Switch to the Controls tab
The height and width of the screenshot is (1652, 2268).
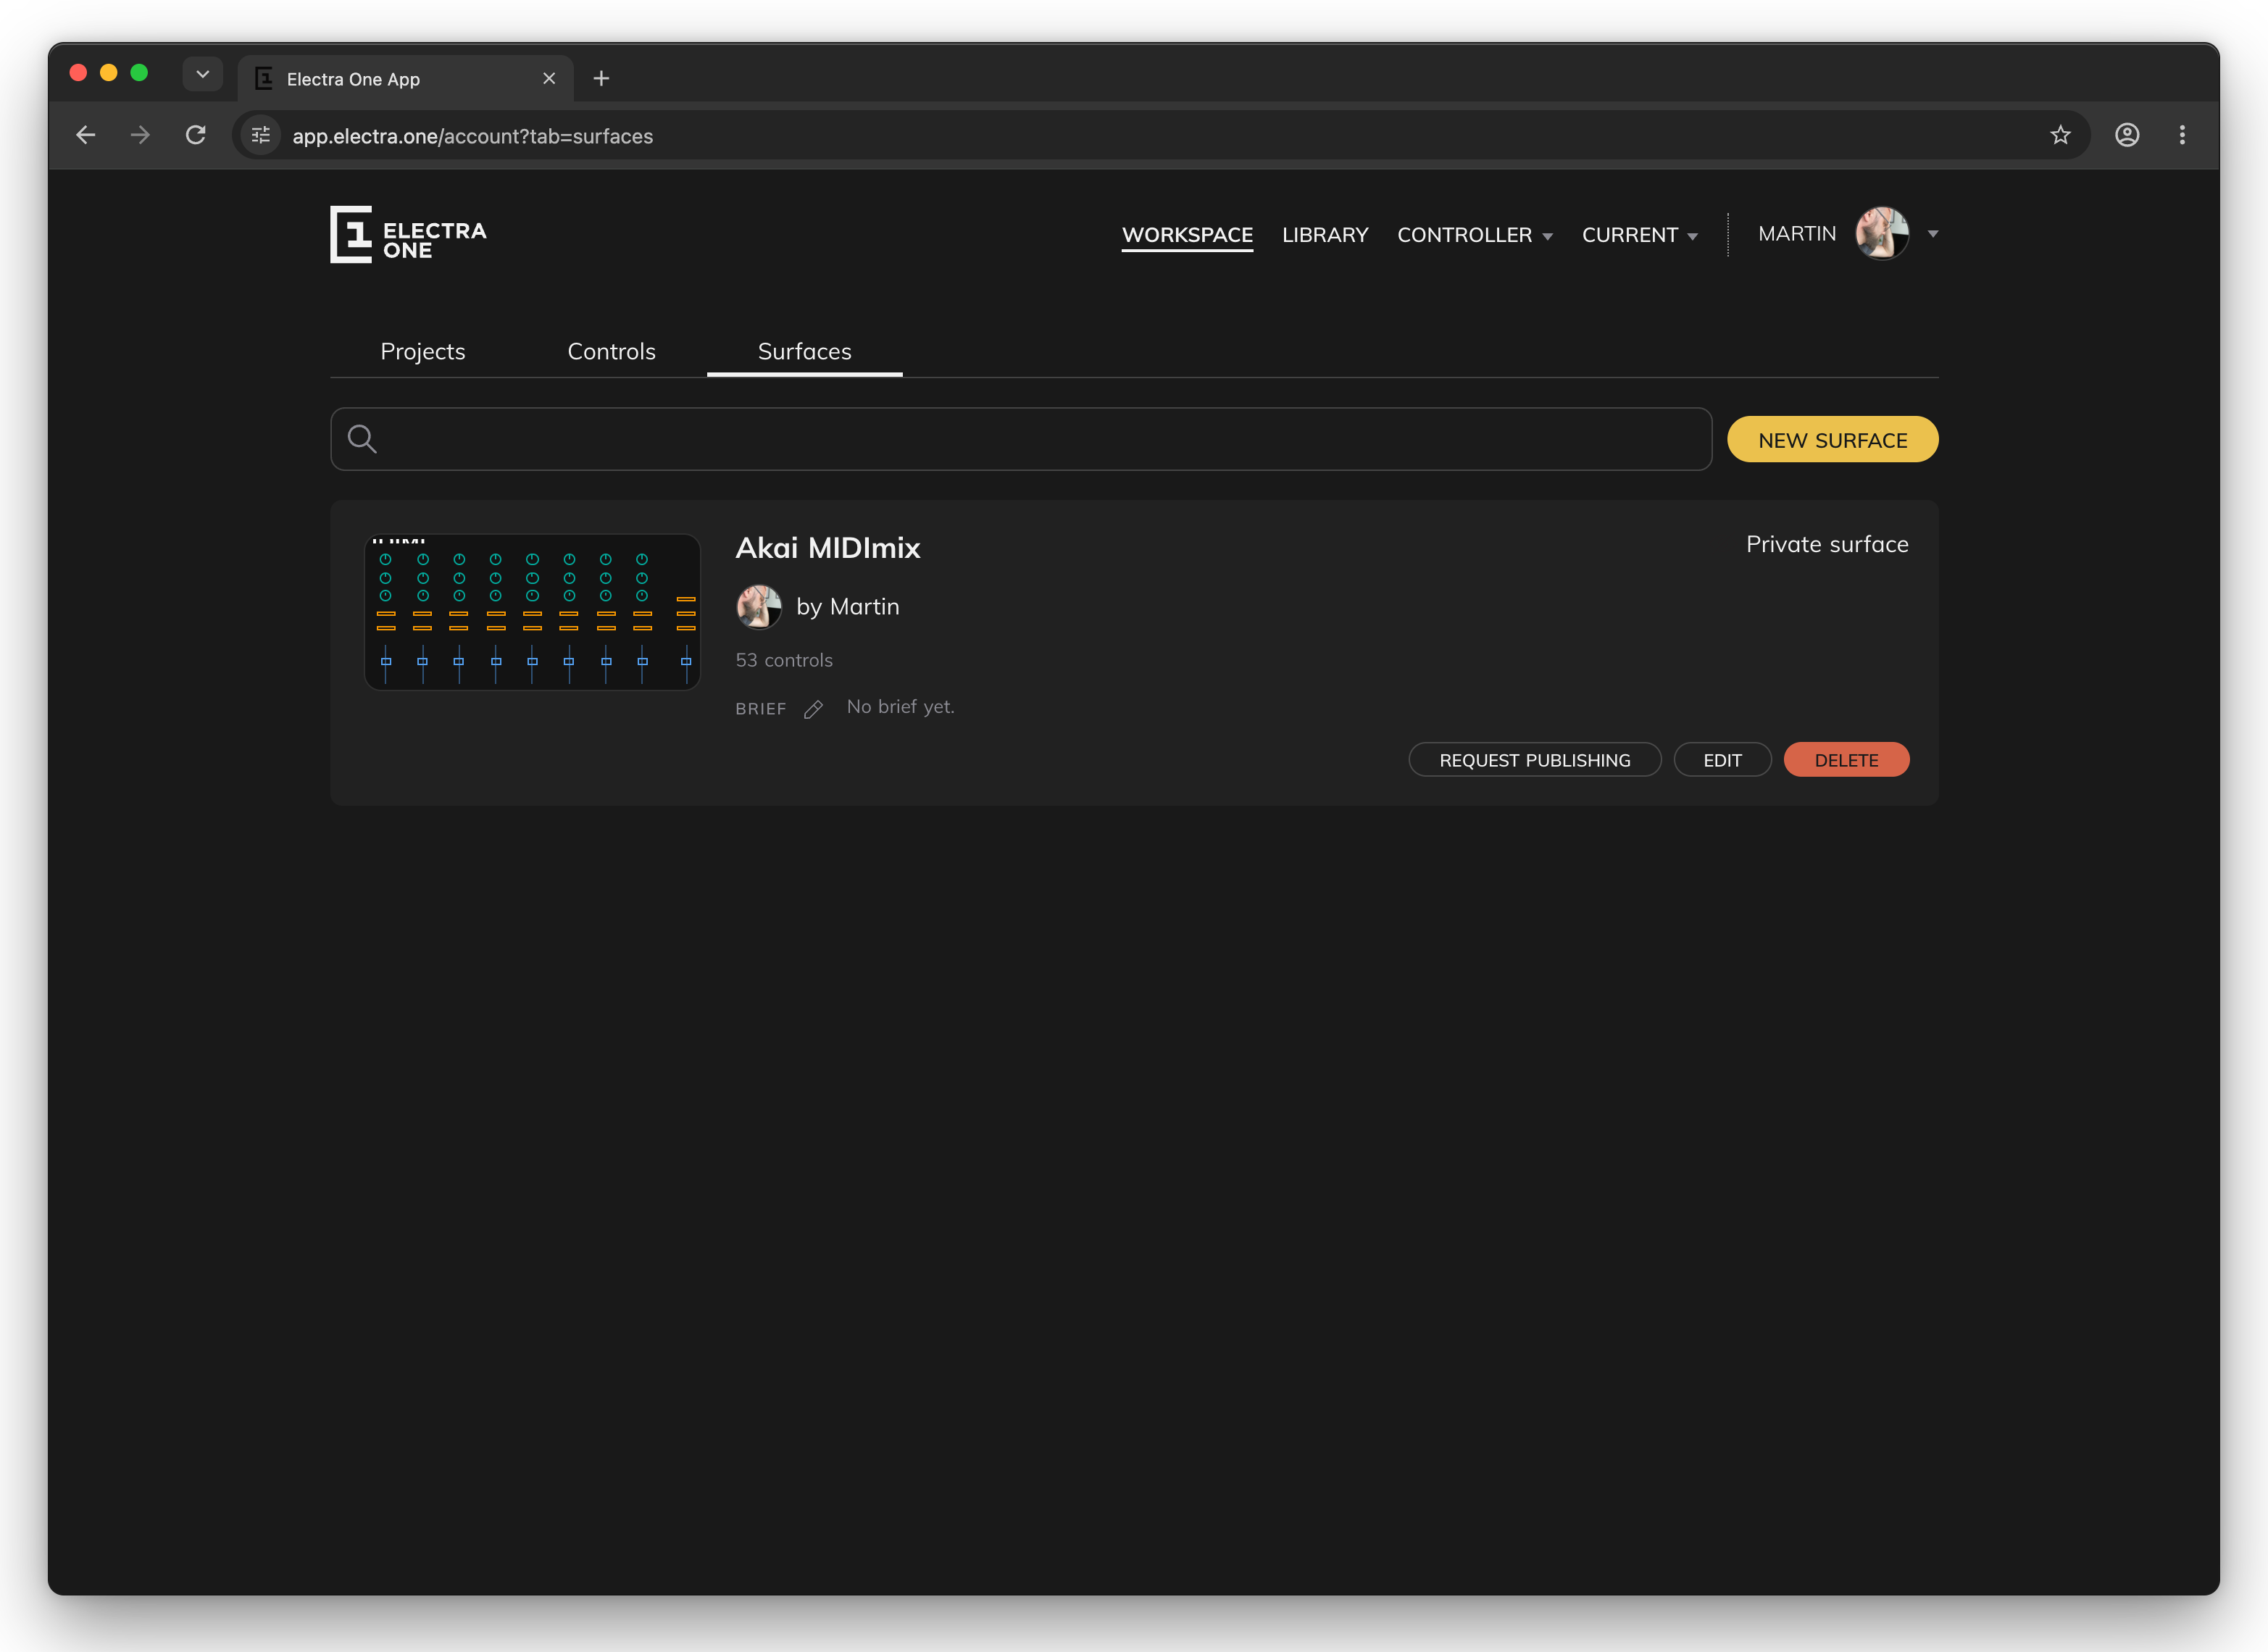[x=611, y=351]
